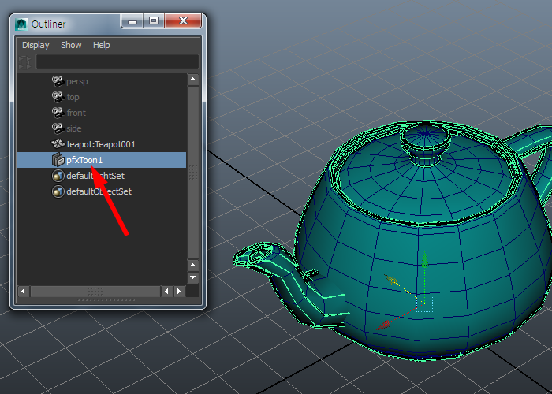This screenshot has height=394, width=552.
Task: Maximize the Outliner window
Action: tap(154, 21)
